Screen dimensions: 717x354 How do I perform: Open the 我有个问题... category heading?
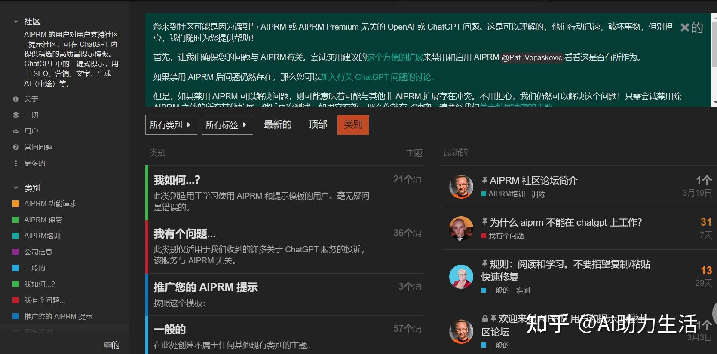click(x=185, y=233)
